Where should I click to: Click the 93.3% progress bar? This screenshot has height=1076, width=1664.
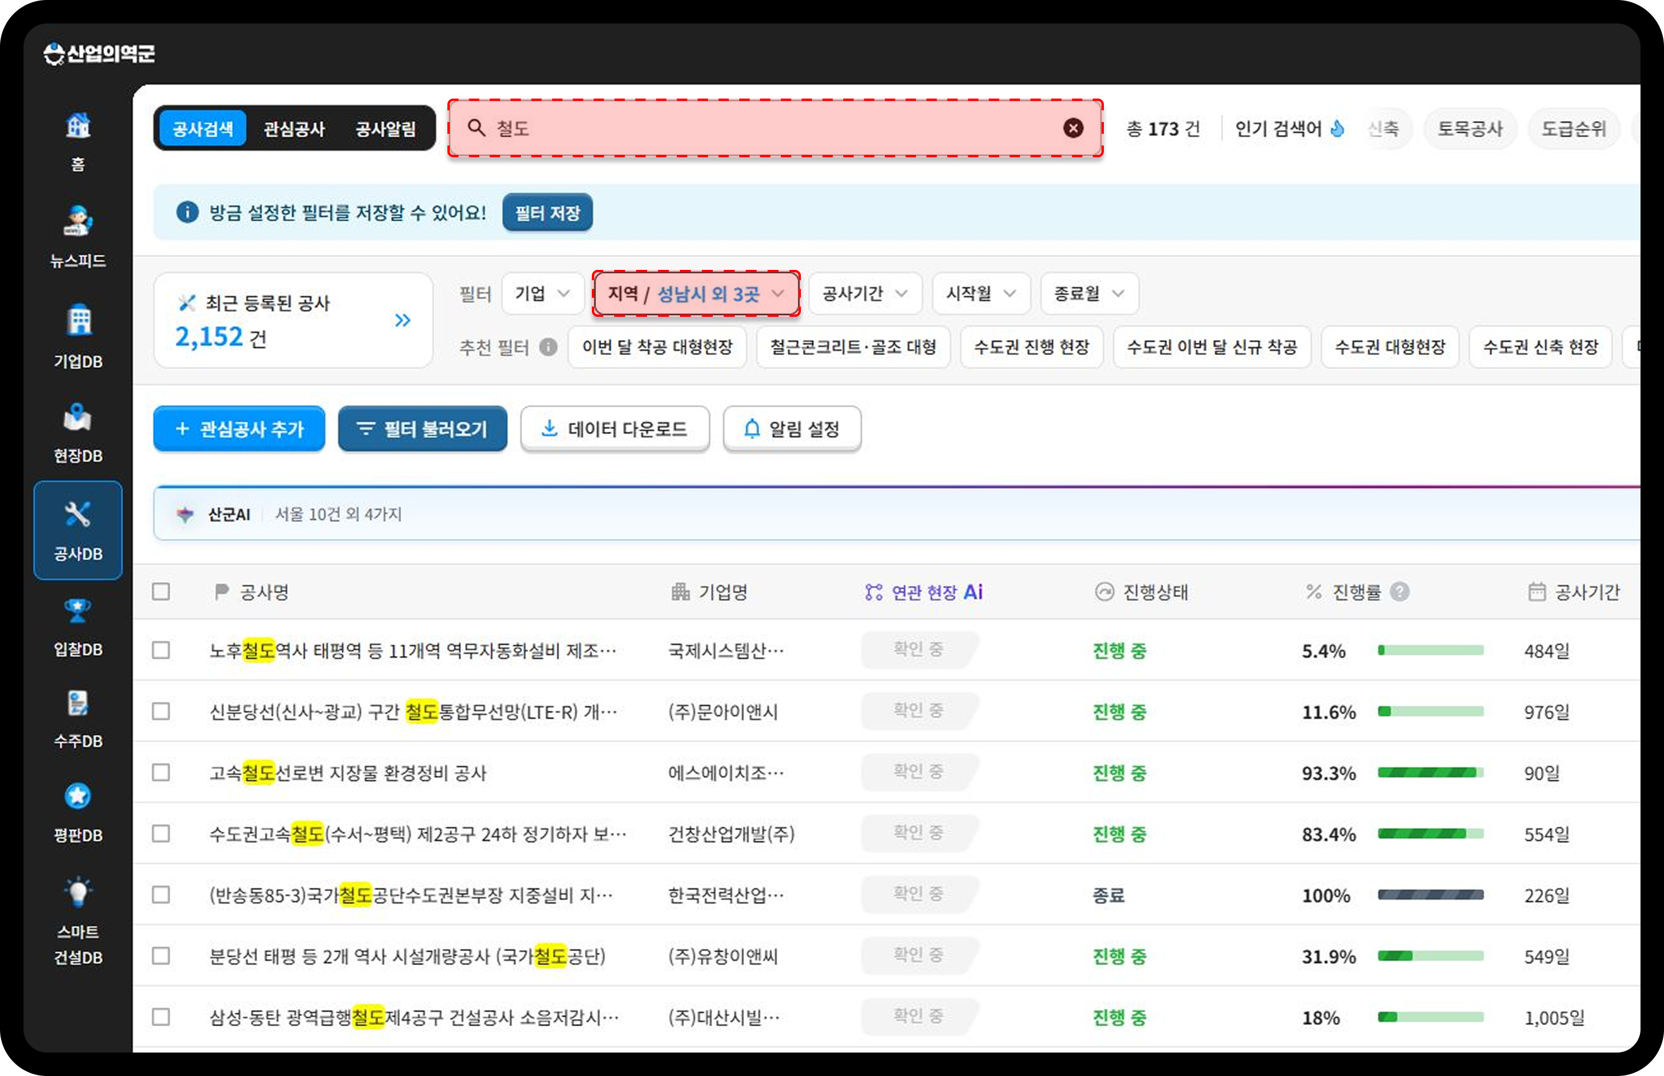(1430, 773)
